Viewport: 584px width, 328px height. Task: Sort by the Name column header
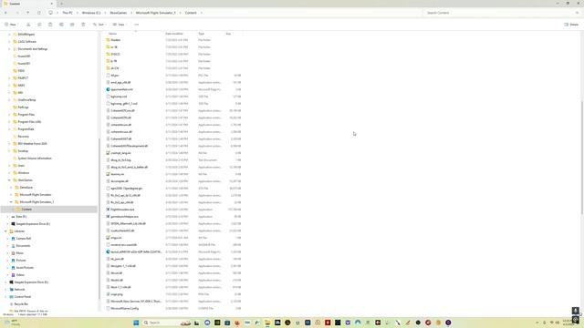click(x=113, y=34)
